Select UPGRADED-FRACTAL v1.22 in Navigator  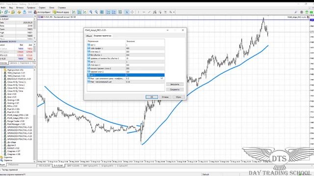20,127
